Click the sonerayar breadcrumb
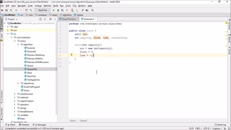This screenshot has width=231, height=130. [x=42, y=15]
